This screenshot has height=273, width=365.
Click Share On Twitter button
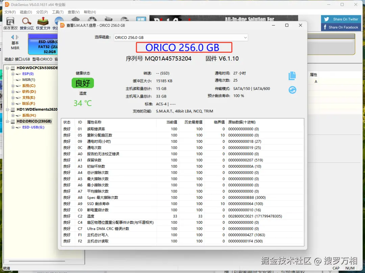click(341, 19)
